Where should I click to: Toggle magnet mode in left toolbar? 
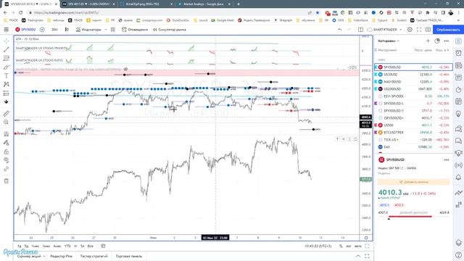[7, 133]
